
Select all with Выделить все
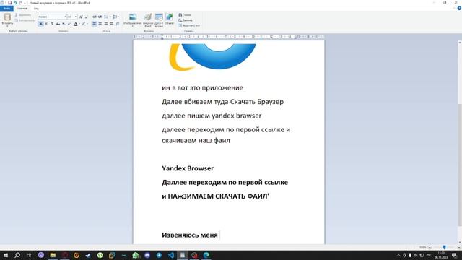tap(189, 25)
